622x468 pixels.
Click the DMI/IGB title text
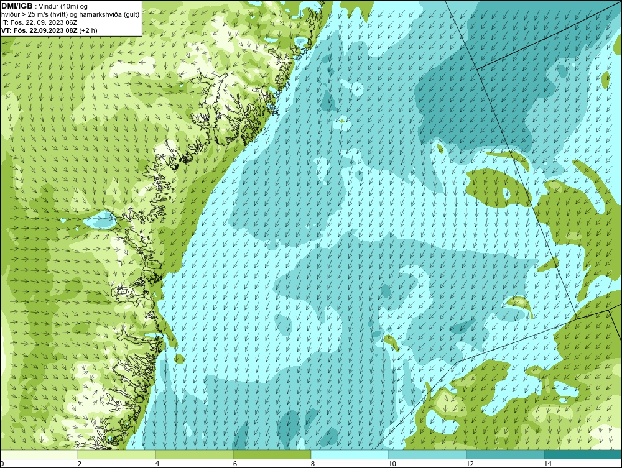[x=17, y=6]
